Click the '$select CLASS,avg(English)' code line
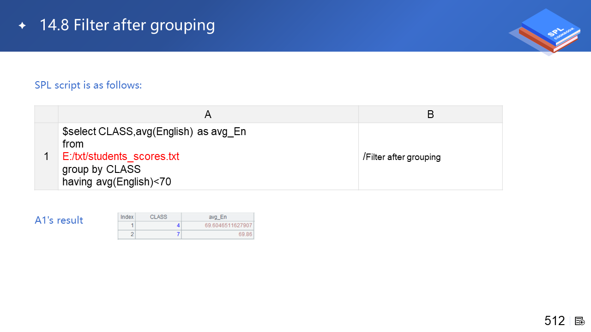591x332 pixels. pos(154,131)
